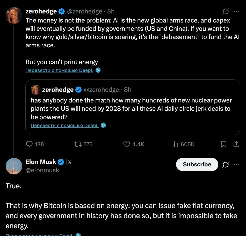Click the @elonmusk handle
This screenshot has width=246, height=236.
tap(42, 170)
